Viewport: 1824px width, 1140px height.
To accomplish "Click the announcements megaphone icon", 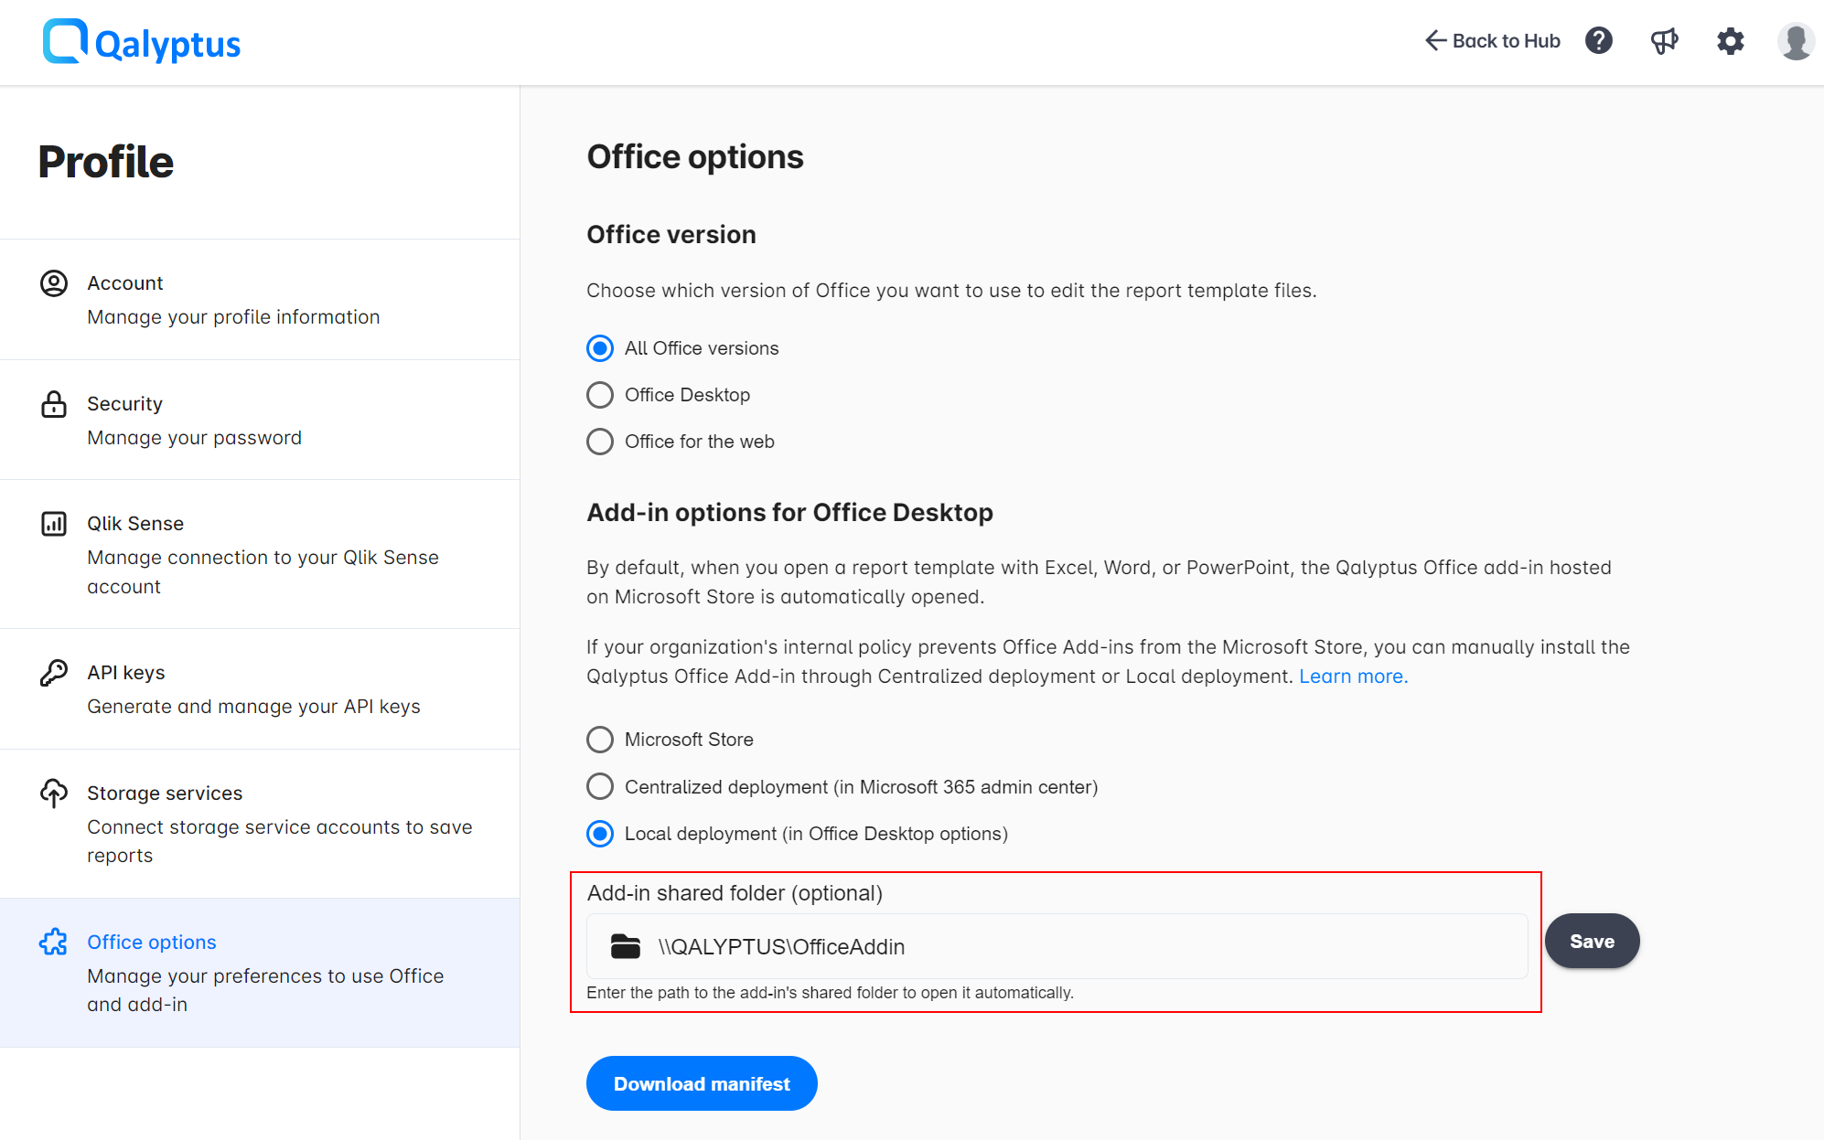I will point(1664,40).
